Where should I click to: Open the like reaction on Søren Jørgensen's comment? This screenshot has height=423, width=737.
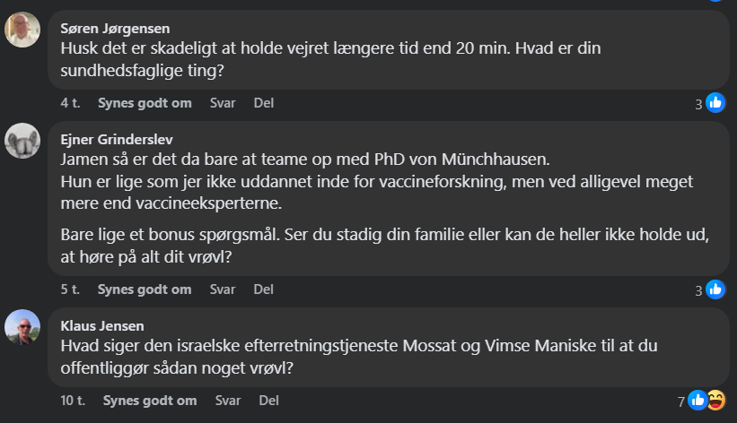(715, 103)
